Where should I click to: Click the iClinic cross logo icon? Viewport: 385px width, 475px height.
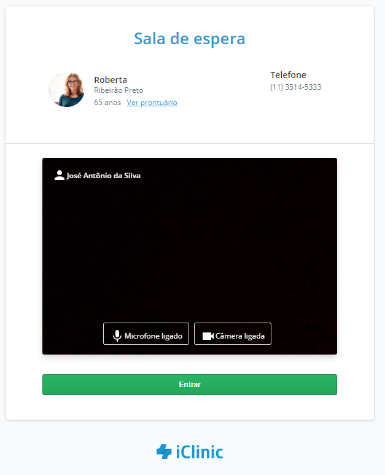pos(164,452)
